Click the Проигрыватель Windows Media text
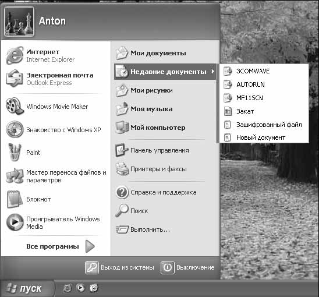The image size is (319, 297). [x=63, y=222]
